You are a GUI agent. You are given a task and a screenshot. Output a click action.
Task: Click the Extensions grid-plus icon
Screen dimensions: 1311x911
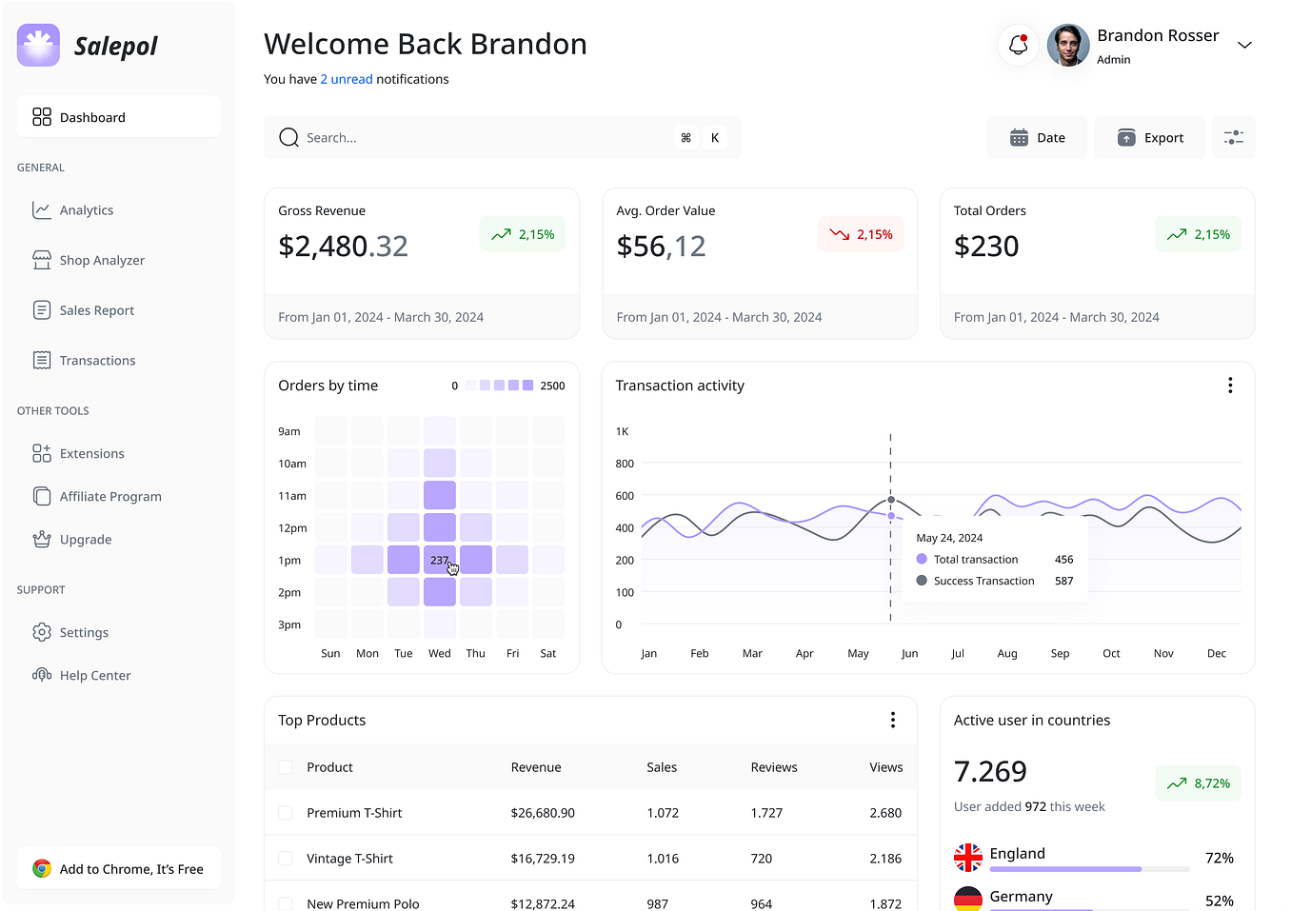(42, 453)
